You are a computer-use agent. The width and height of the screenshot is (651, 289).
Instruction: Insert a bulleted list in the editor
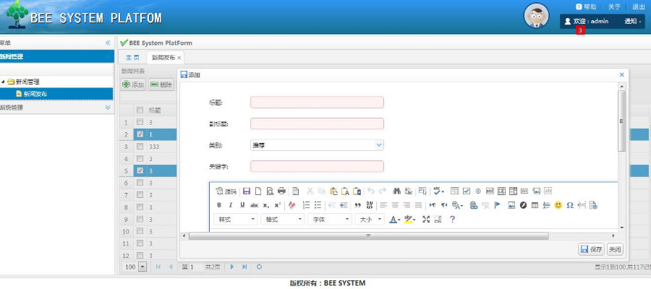click(318, 205)
